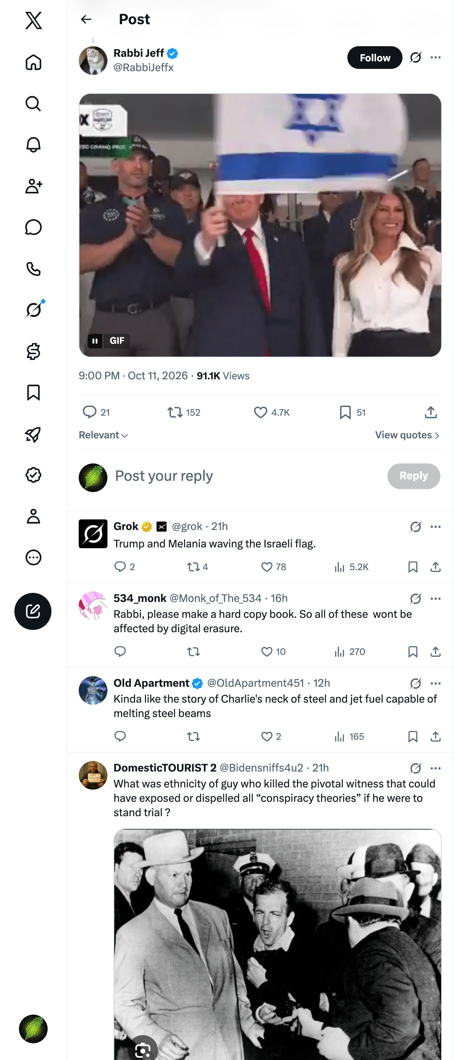Open the Grok icon in sidebar
Screen dimensions: 454x1060
coord(33,310)
